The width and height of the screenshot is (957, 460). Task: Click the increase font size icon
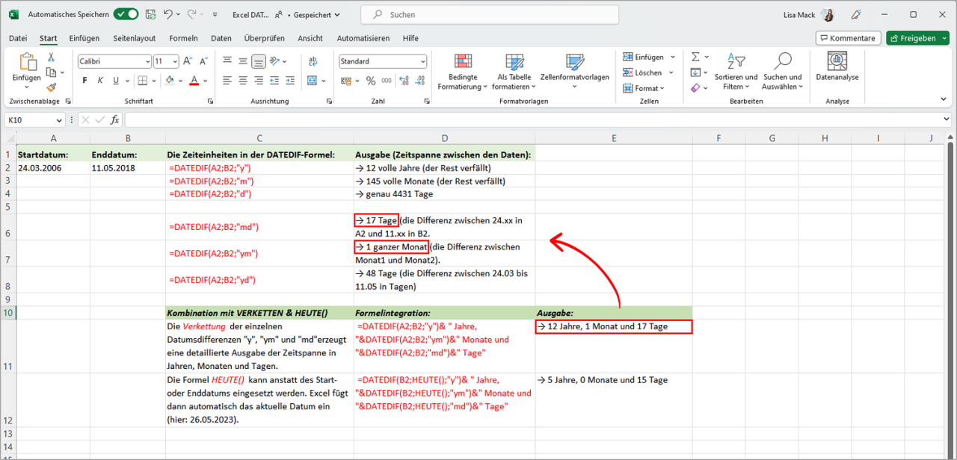188,61
